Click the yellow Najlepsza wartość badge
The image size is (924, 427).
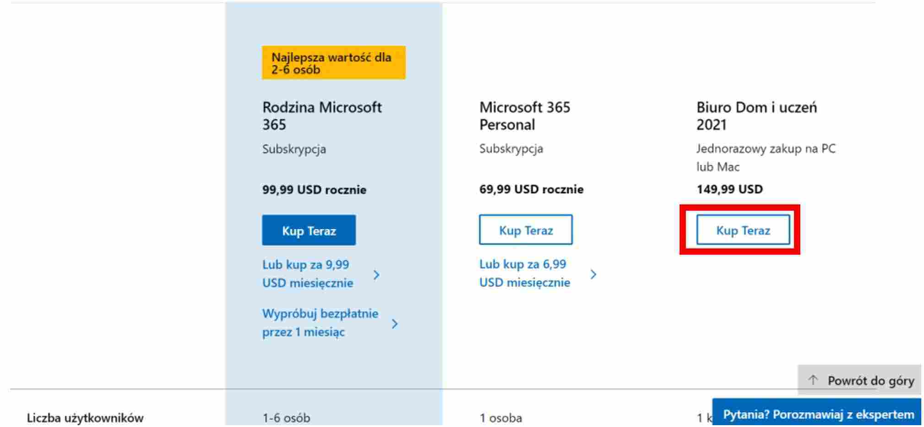click(333, 63)
